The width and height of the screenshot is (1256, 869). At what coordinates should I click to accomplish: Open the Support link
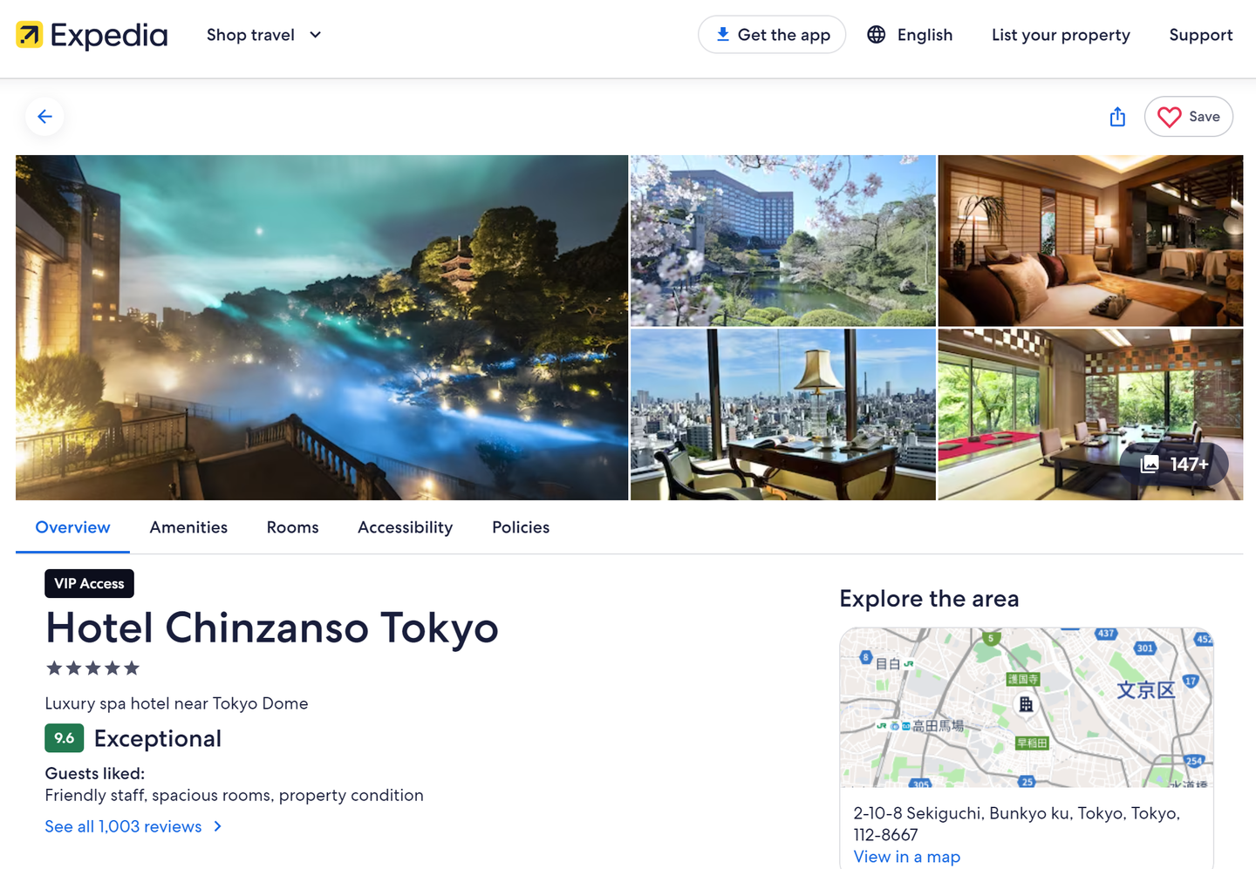[x=1200, y=35]
